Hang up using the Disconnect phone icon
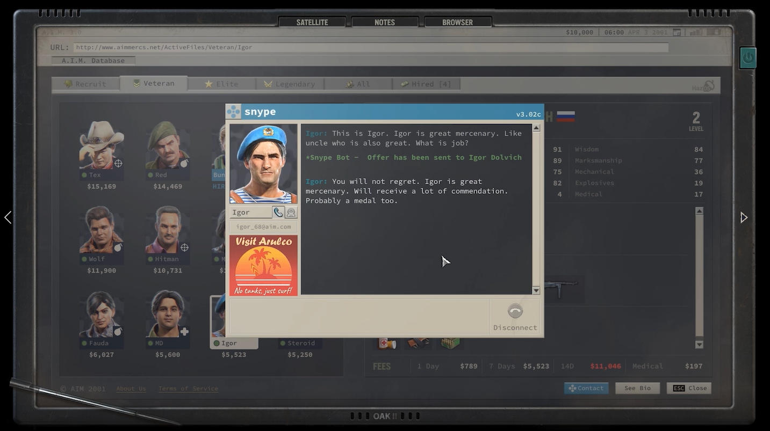770x431 pixels. click(x=515, y=311)
